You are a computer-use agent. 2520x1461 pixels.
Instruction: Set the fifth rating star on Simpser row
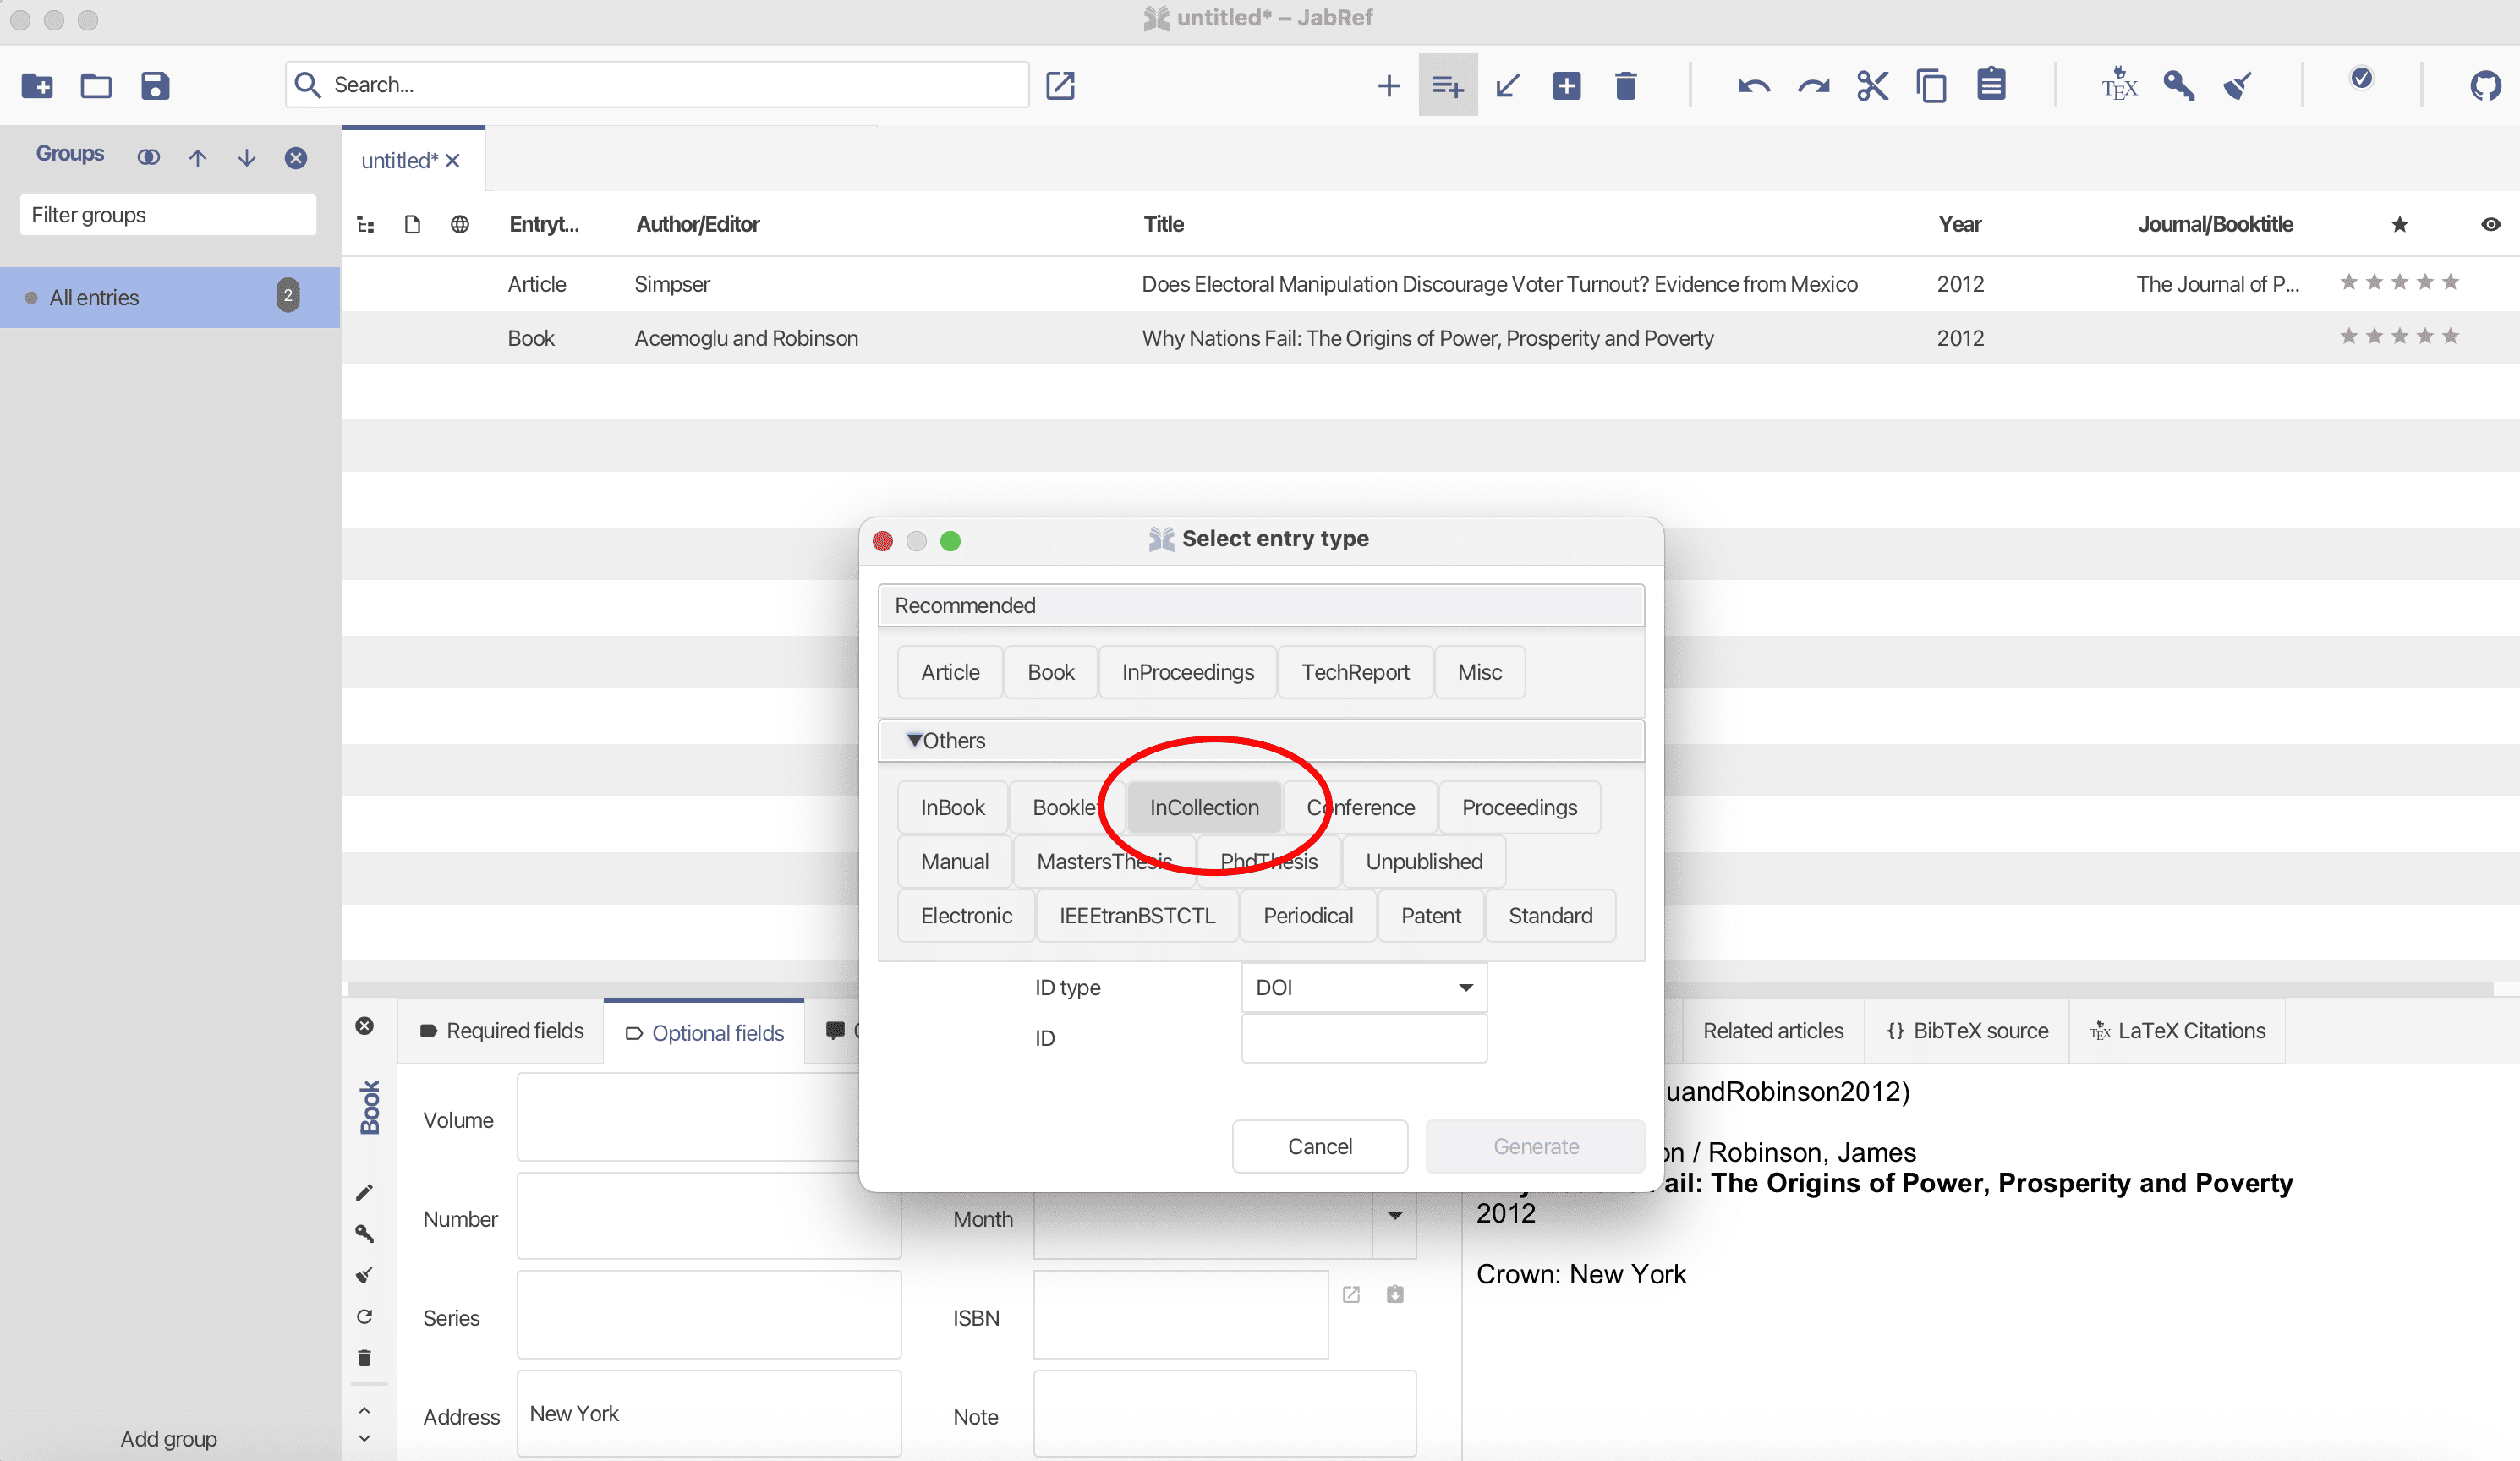2450,283
